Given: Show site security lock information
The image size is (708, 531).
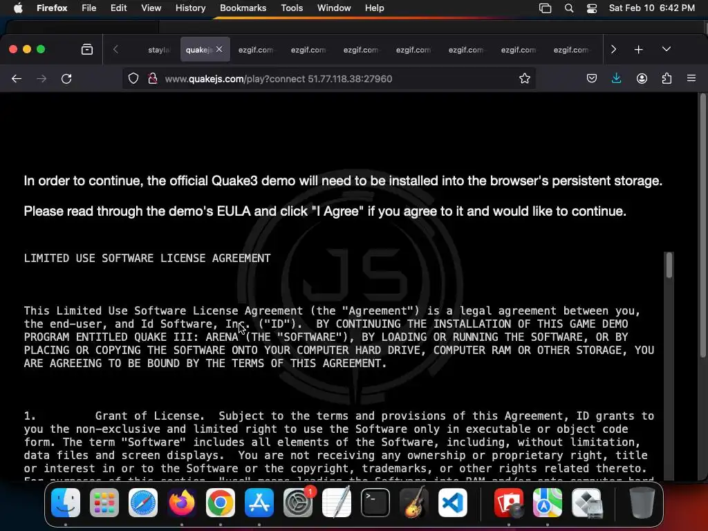Looking at the screenshot, I should pyautogui.click(x=153, y=79).
